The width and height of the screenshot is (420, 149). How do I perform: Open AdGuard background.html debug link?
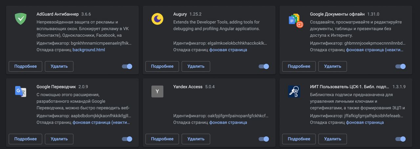pyautogui.click(x=89, y=50)
